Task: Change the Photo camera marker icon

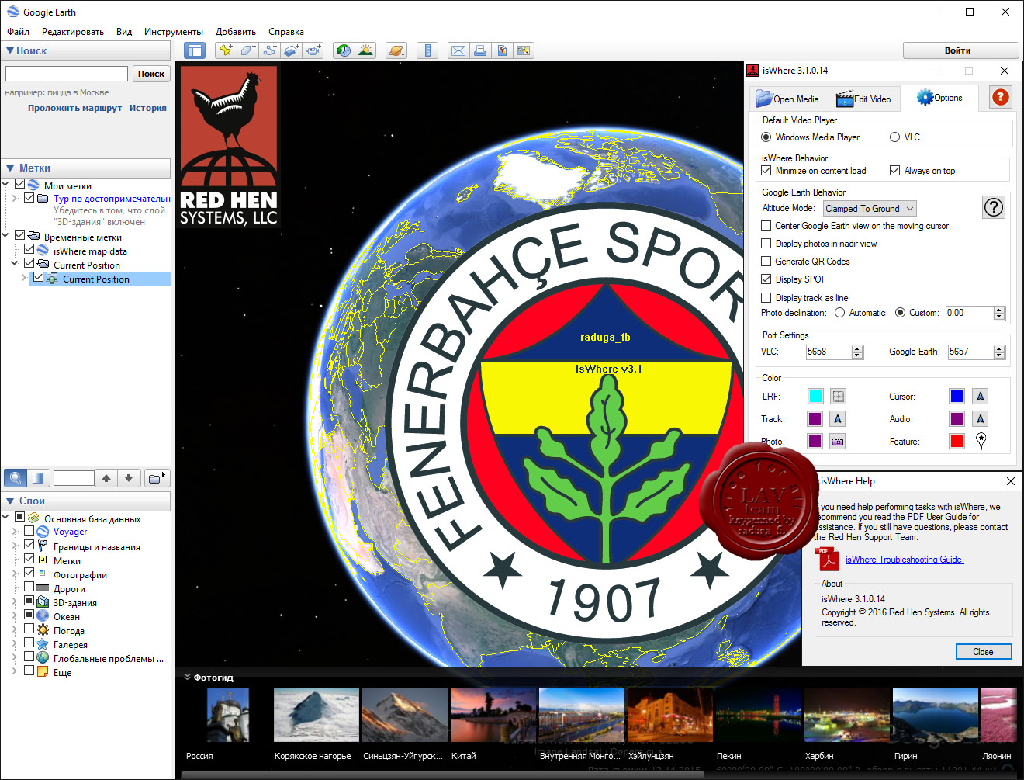Action: point(838,441)
